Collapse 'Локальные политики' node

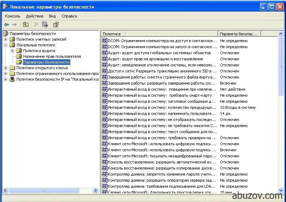pos(5,45)
